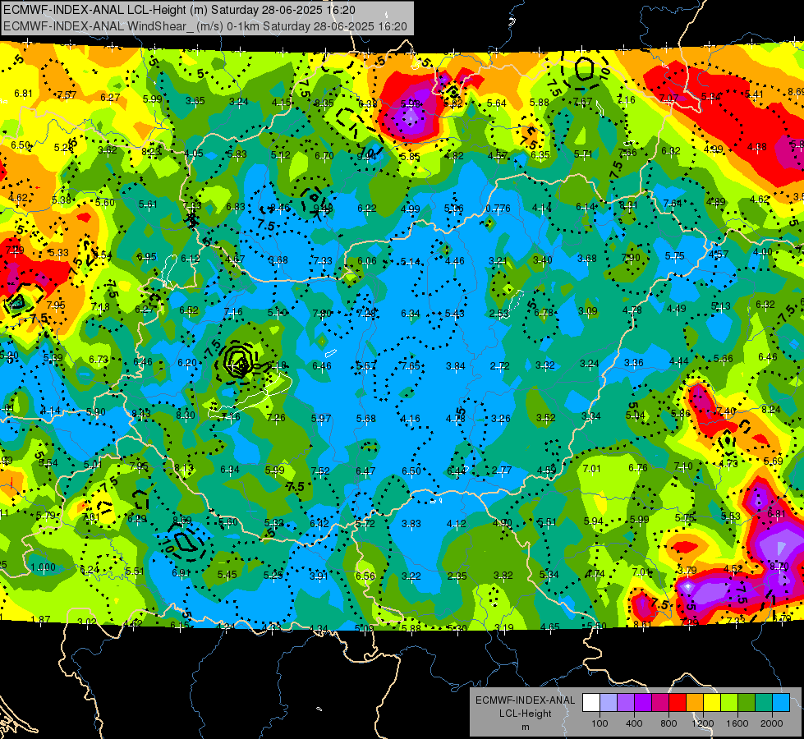Click the legend label 1200
The height and width of the screenshot is (739, 804).
tap(702, 723)
